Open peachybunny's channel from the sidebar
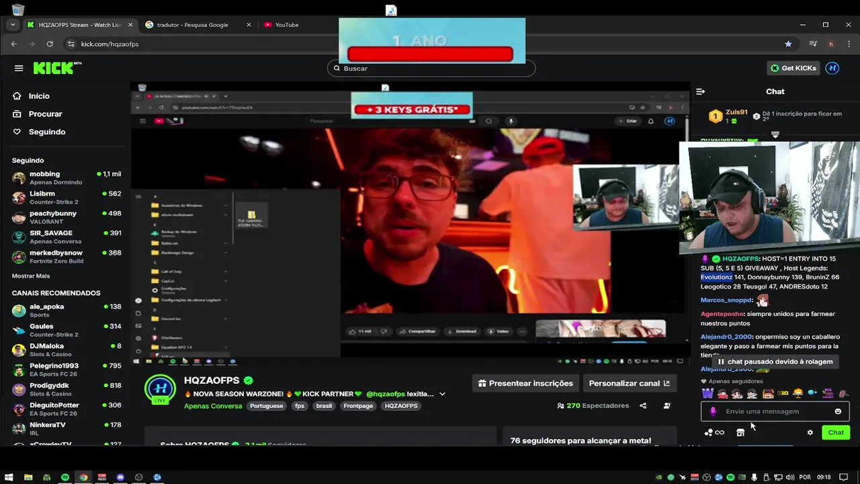Image resolution: width=860 pixels, height=484 pixels. click(66, 217)
